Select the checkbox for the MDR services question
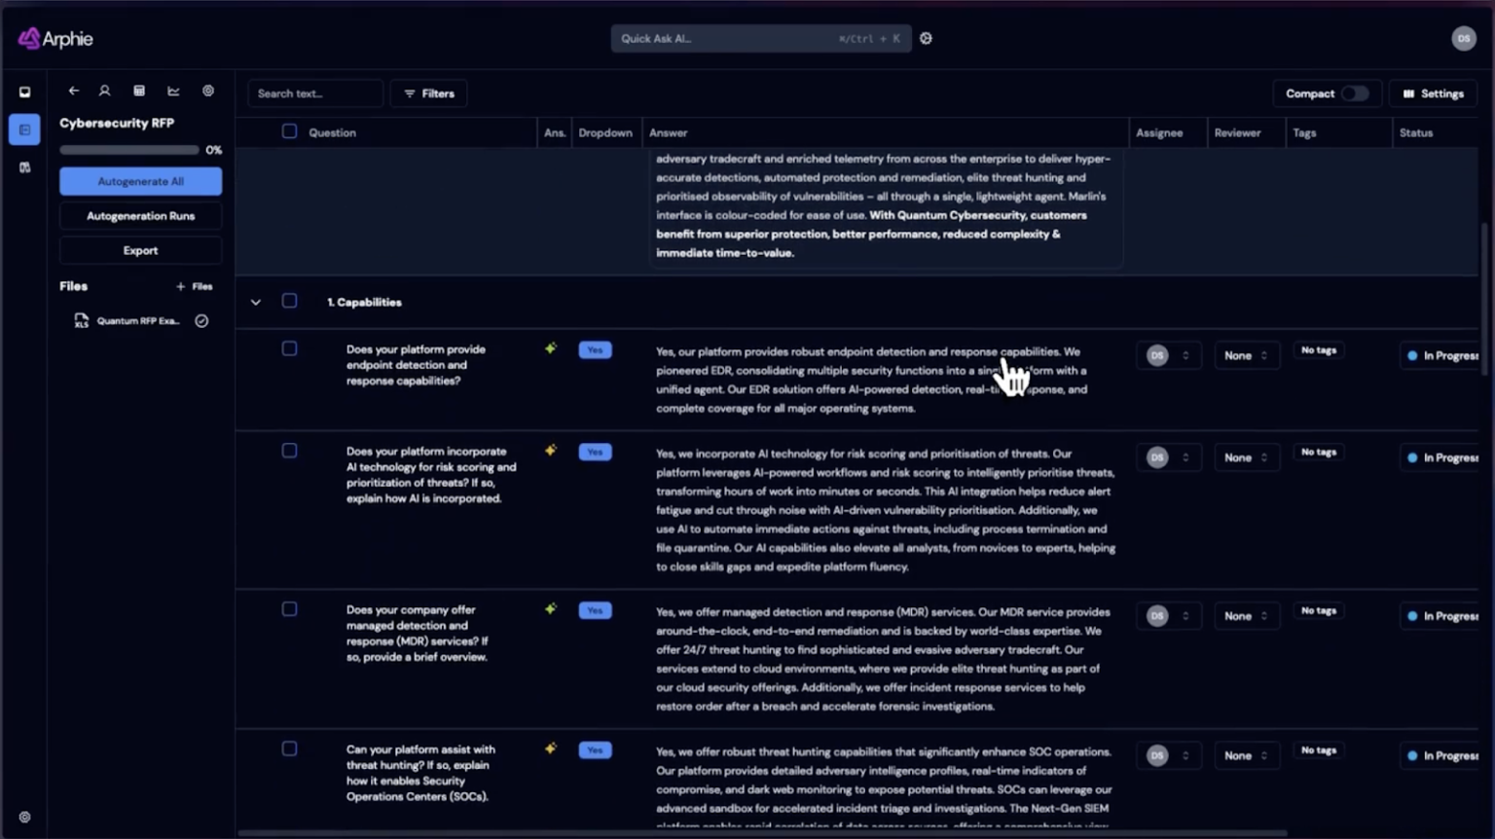Viewport: 1495px width, 839px height. tap(289, 608)
